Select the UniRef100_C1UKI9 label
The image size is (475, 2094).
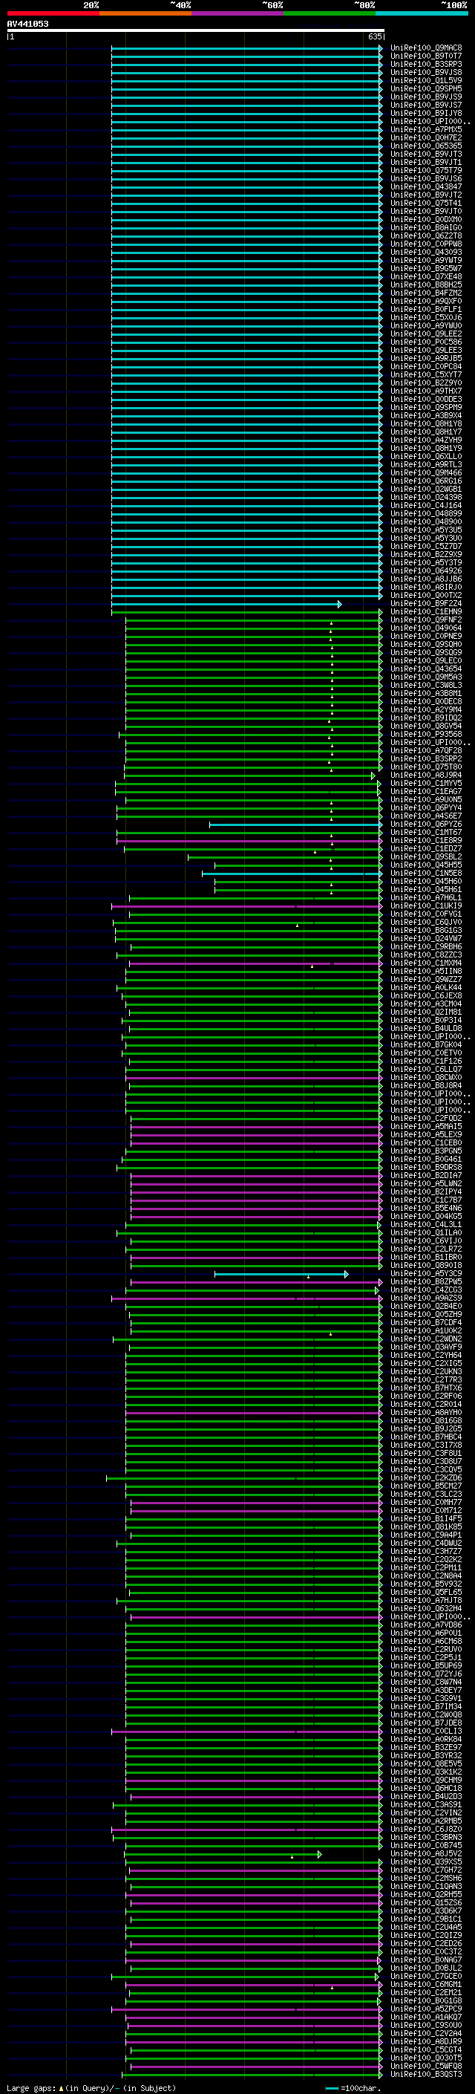pyautogui.click(x=426, y=905)
